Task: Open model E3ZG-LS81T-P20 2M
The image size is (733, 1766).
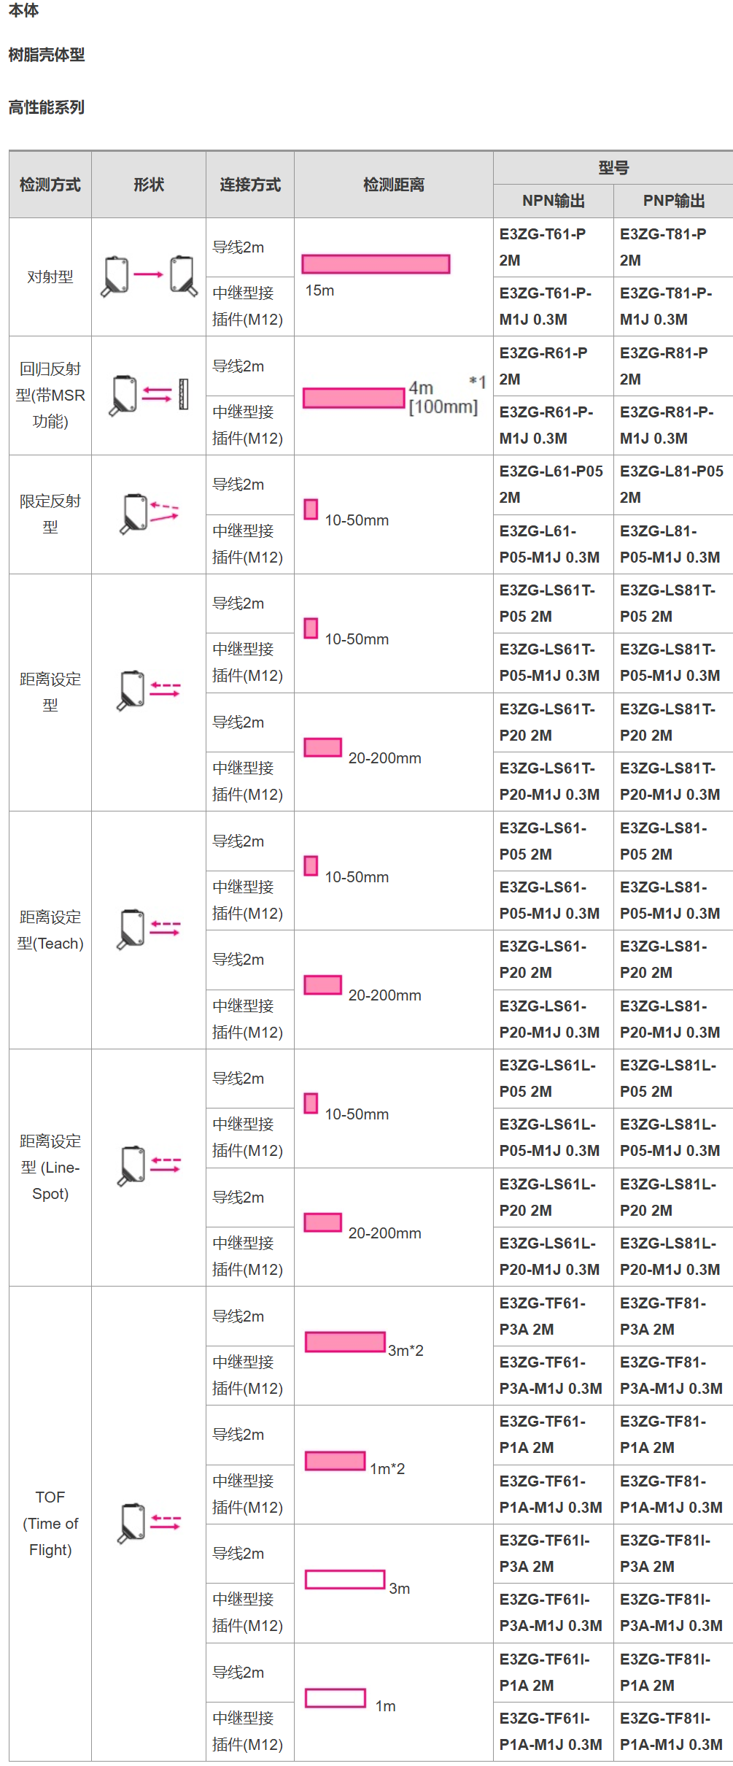Action: (667, 722)
